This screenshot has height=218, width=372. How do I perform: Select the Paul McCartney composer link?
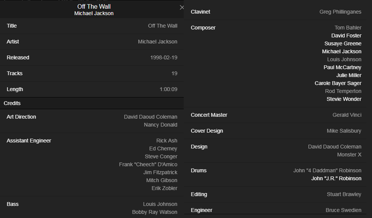tap(342, 67)
